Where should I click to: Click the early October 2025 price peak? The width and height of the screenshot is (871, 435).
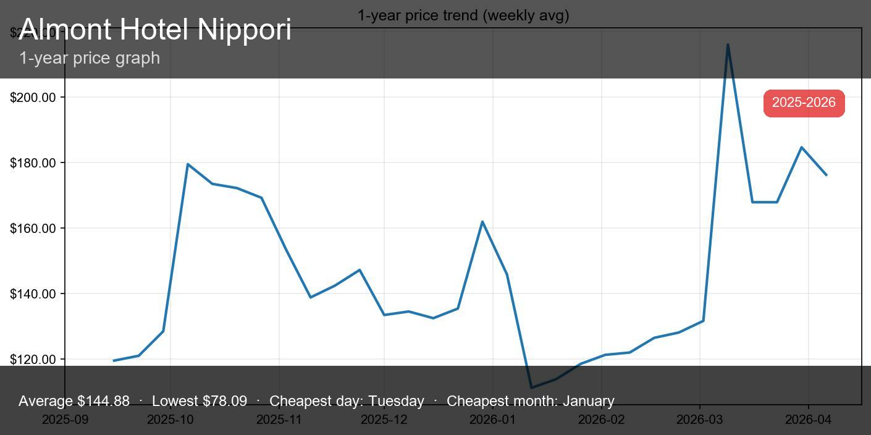pos(187,164)
